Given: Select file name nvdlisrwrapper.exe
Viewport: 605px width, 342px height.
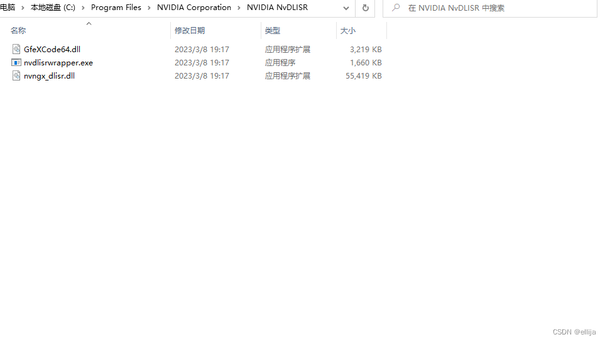Looking at the screenshot, I should 58,62.
